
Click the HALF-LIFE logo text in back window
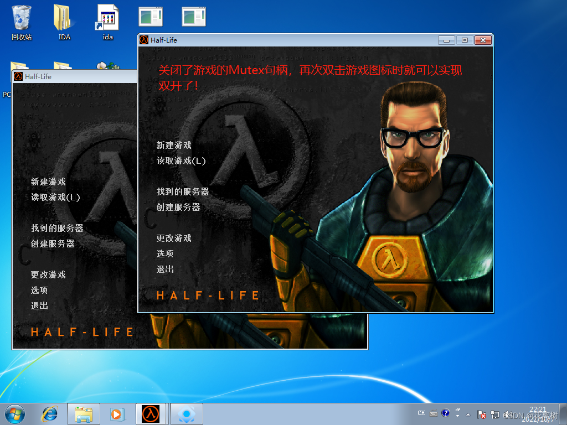(x=83, y=332)
